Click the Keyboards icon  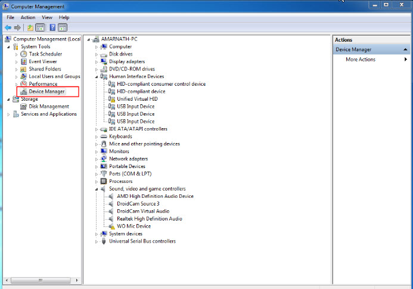point(104,136)
